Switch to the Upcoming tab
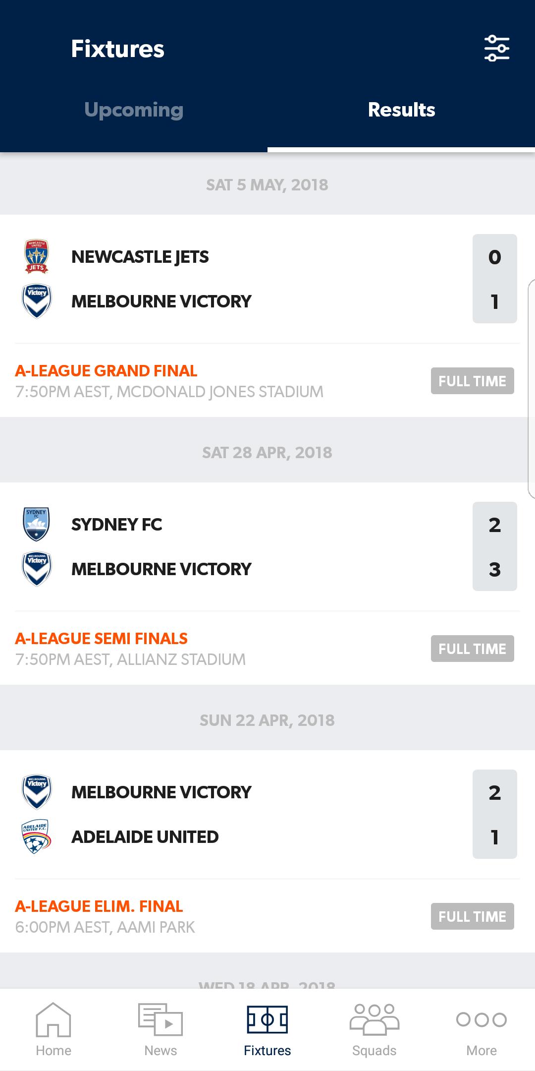 click(134, 110)
